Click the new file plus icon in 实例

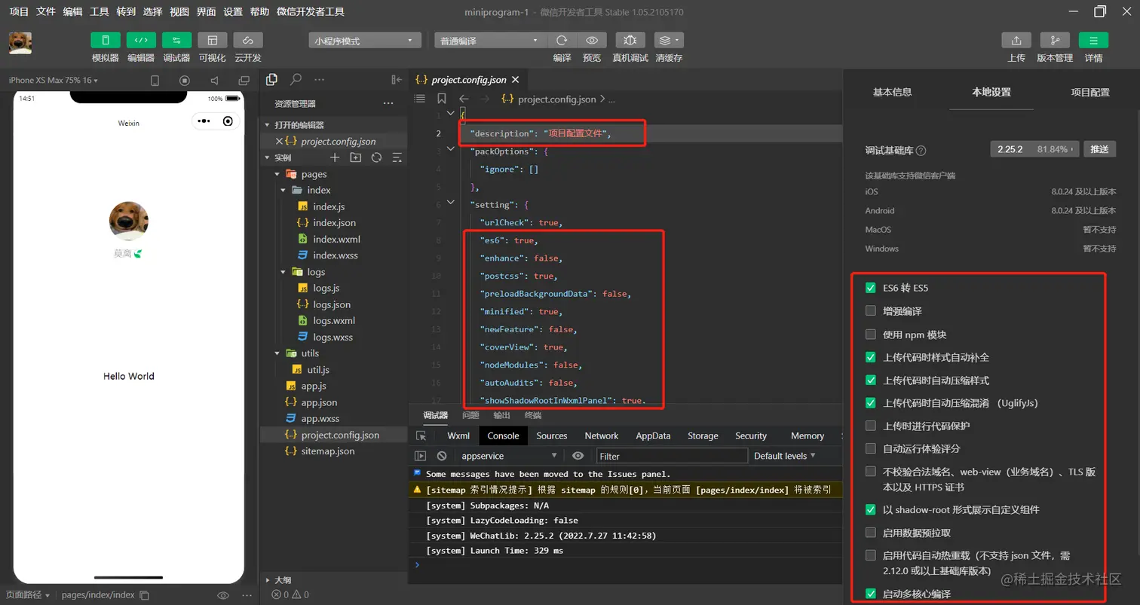335,157
